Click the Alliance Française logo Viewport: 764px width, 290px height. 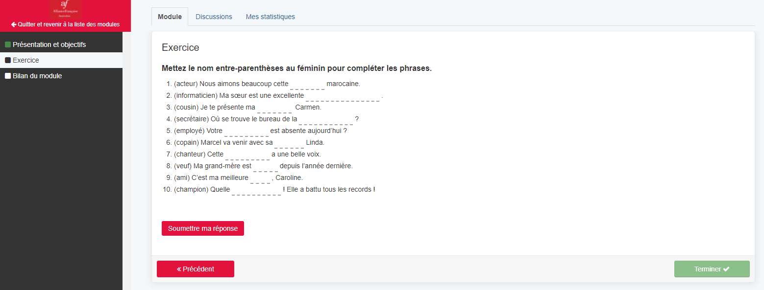(66, 9)
